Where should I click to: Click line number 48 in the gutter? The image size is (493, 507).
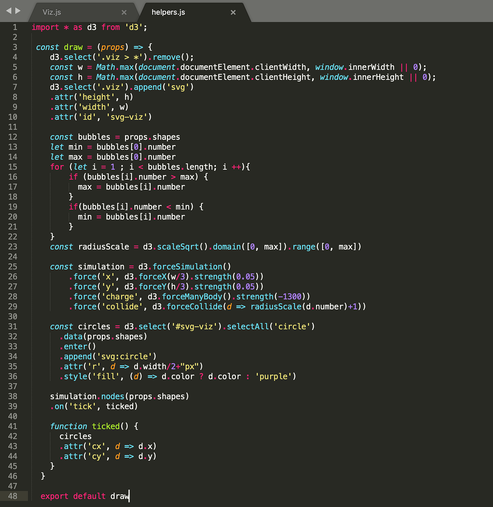(x=14, y=496)
